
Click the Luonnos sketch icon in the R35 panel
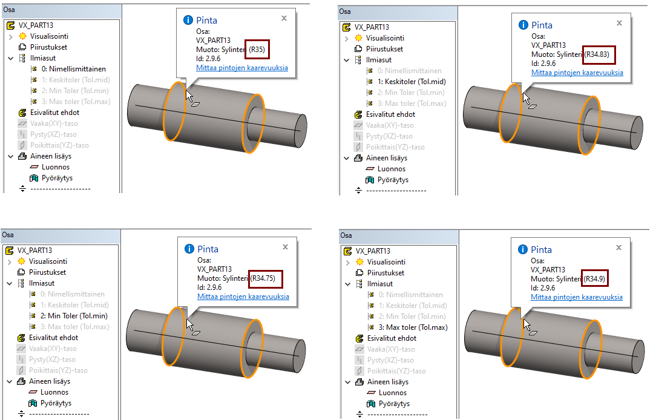34,167
